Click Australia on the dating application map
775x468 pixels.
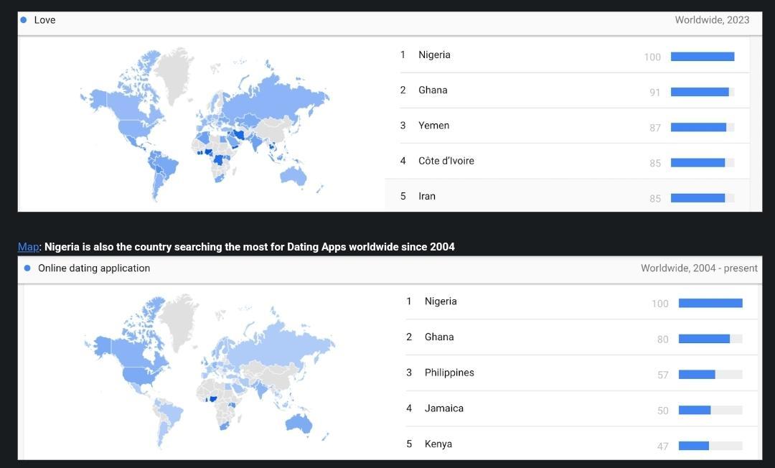[x=299, y=422]
